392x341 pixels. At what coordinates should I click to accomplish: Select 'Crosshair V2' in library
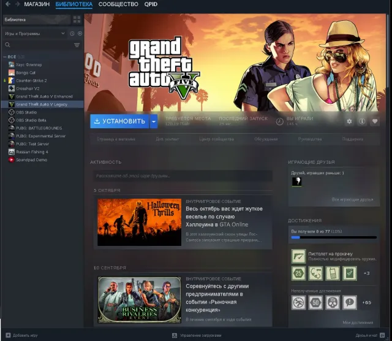point(28,88)
